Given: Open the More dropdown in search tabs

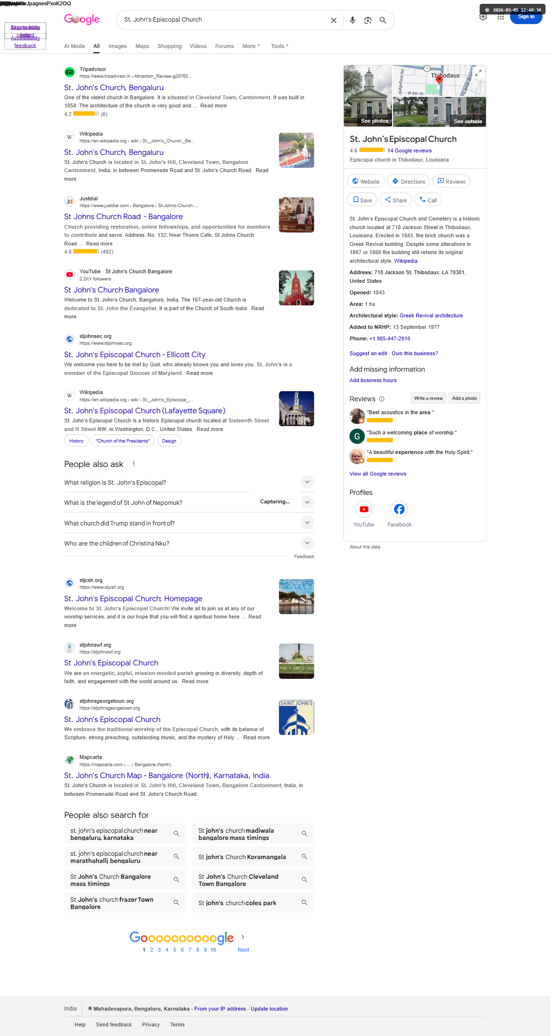Looking at the screenshot, I should (x=251, y=46).
